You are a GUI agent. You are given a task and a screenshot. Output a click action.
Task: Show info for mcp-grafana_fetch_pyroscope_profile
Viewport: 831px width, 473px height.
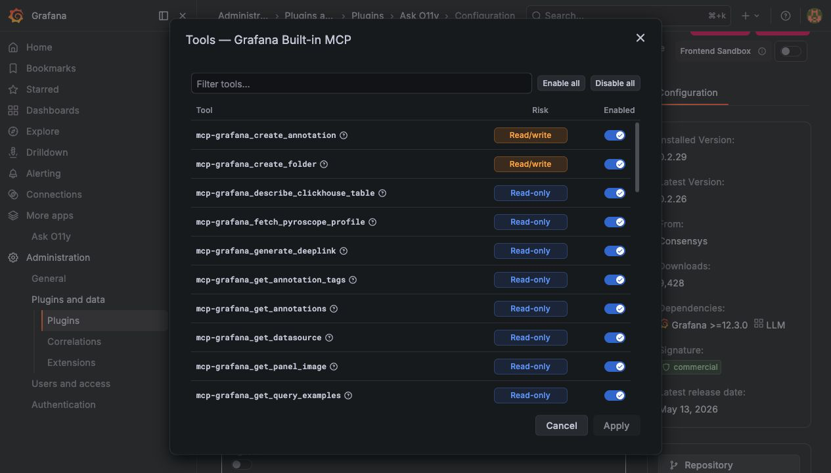[372, 222]
